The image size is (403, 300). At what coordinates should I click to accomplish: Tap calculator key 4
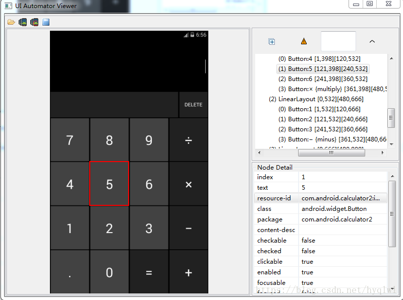coord(70,184)
